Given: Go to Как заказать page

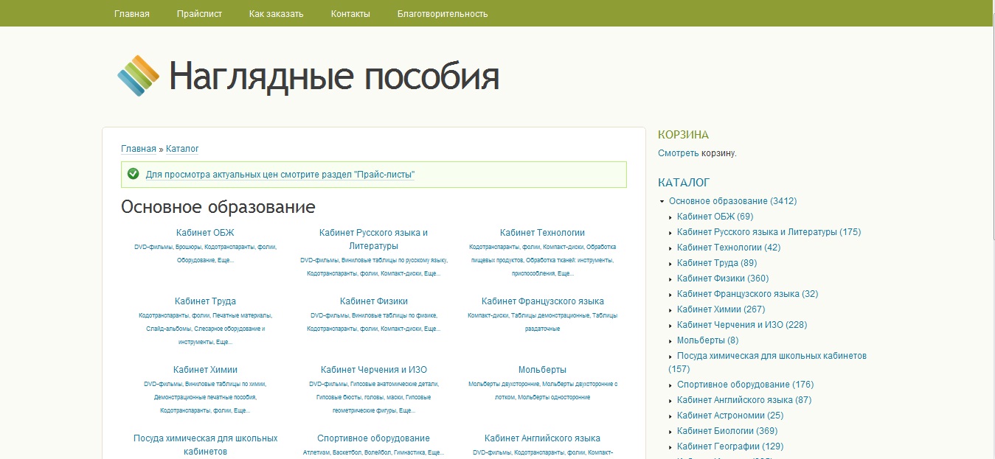Looking at the screenshot, I should click(276, 13).
